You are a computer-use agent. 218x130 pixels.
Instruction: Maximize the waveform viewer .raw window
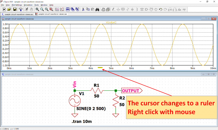coord(208,19)
